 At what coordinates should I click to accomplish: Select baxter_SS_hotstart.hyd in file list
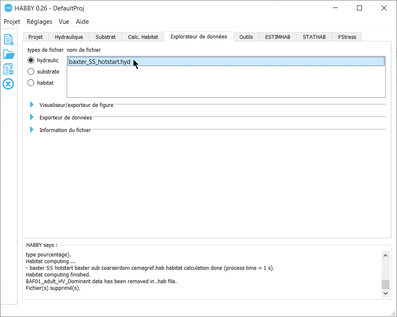click(x=100, y=62)
